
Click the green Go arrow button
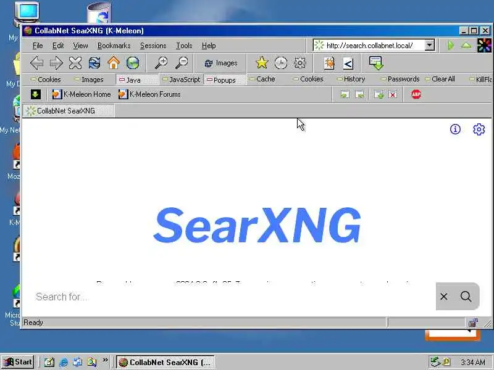(451, 45)
